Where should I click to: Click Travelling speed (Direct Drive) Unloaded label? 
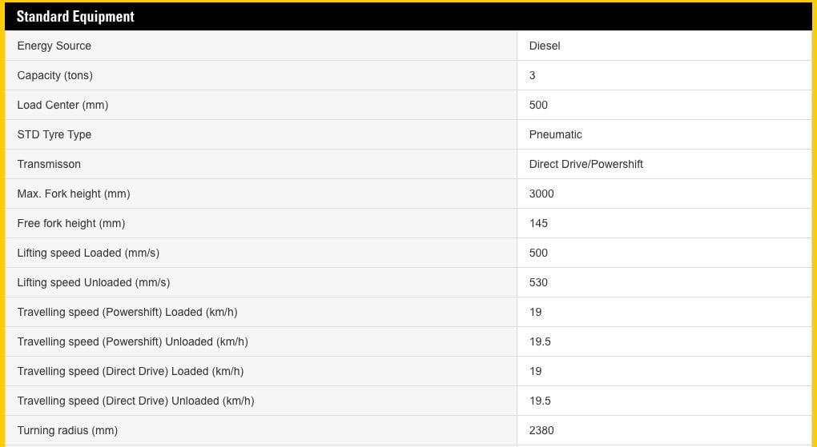pyautogui.click(x=135, y=401)
